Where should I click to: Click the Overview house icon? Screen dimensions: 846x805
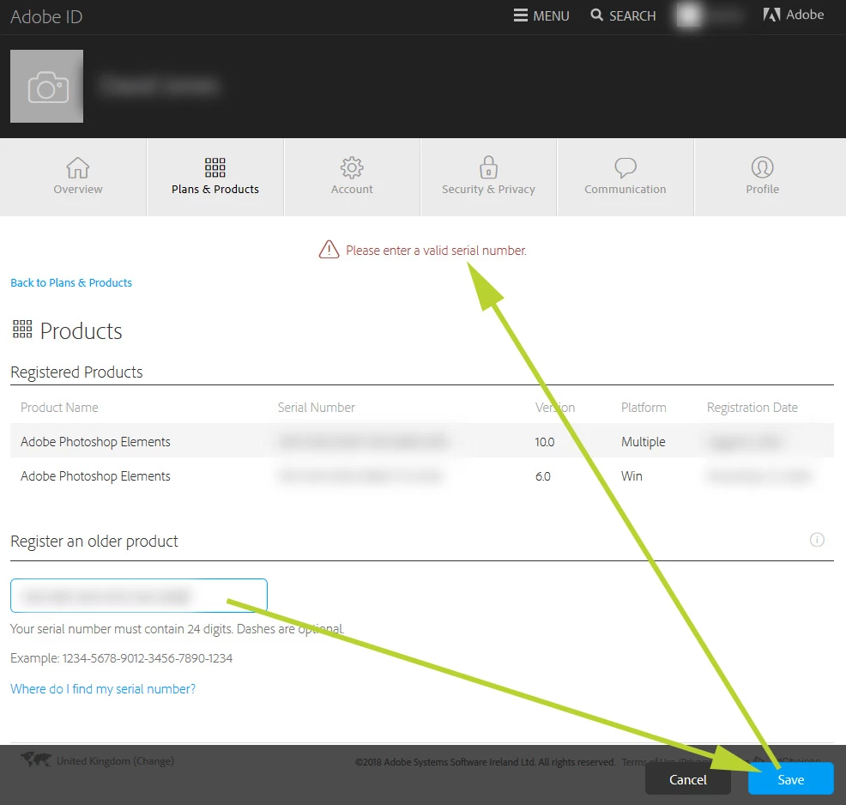click(x=78, y=167)
